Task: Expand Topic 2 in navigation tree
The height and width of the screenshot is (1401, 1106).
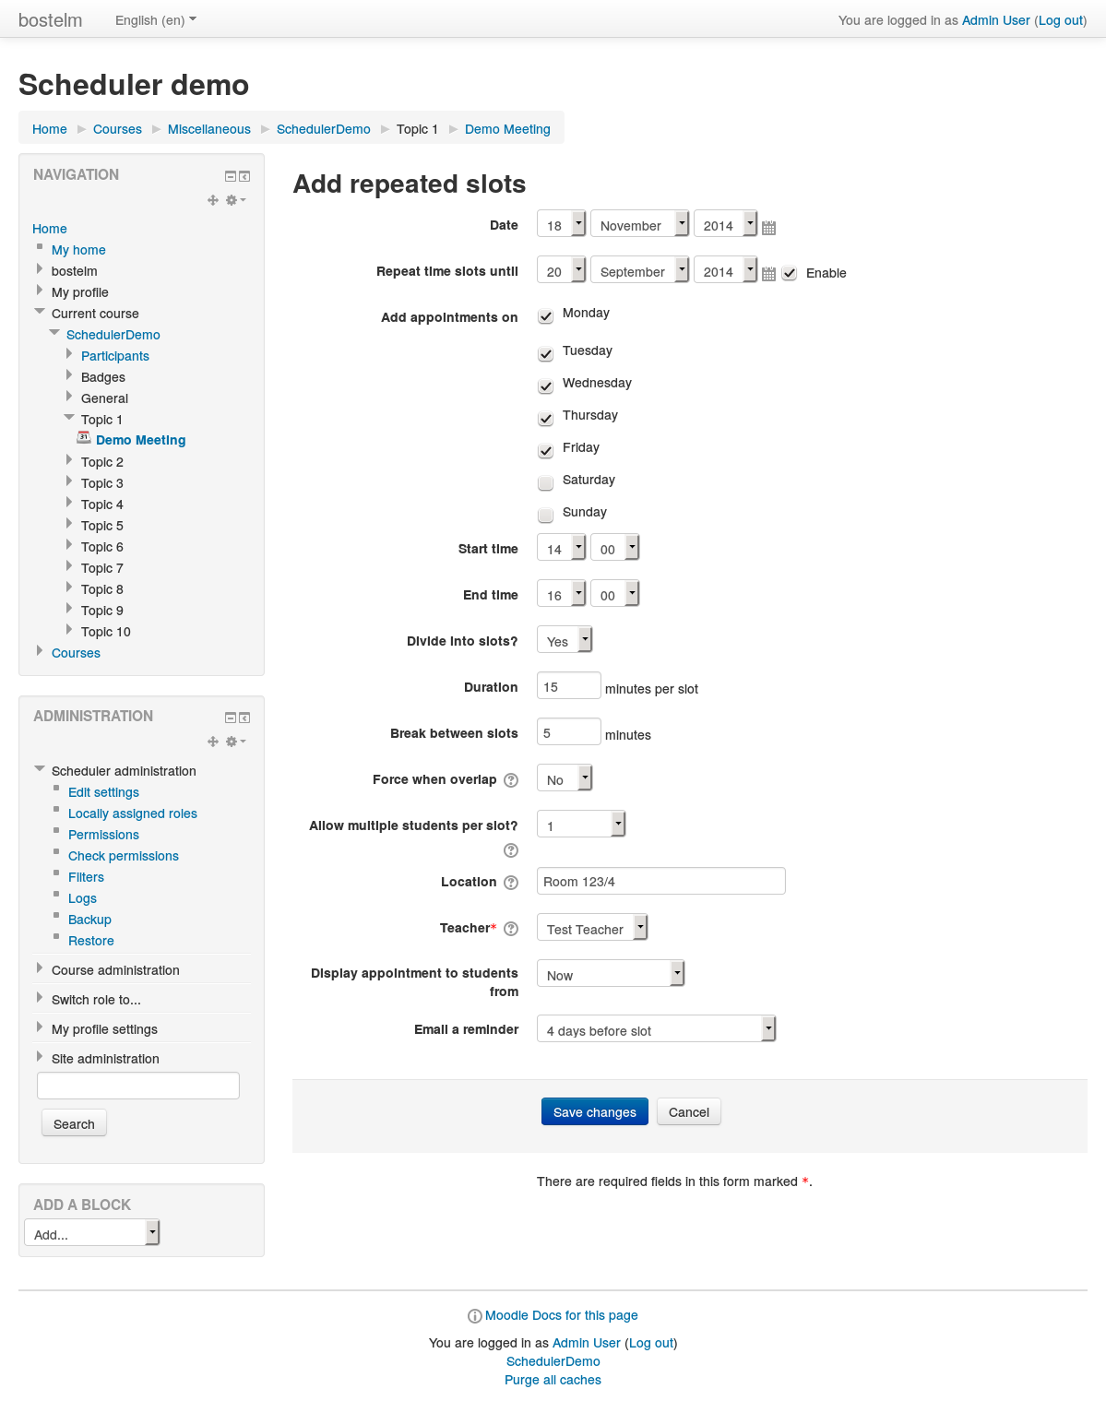Action: click(x=69, y=459)
